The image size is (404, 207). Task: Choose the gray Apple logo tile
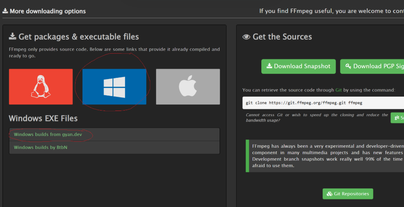tap(188, 87)
